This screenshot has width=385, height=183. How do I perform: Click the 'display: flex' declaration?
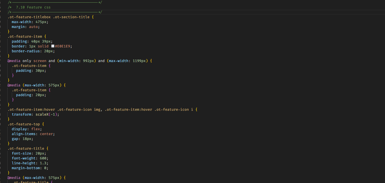coord(27,129)
